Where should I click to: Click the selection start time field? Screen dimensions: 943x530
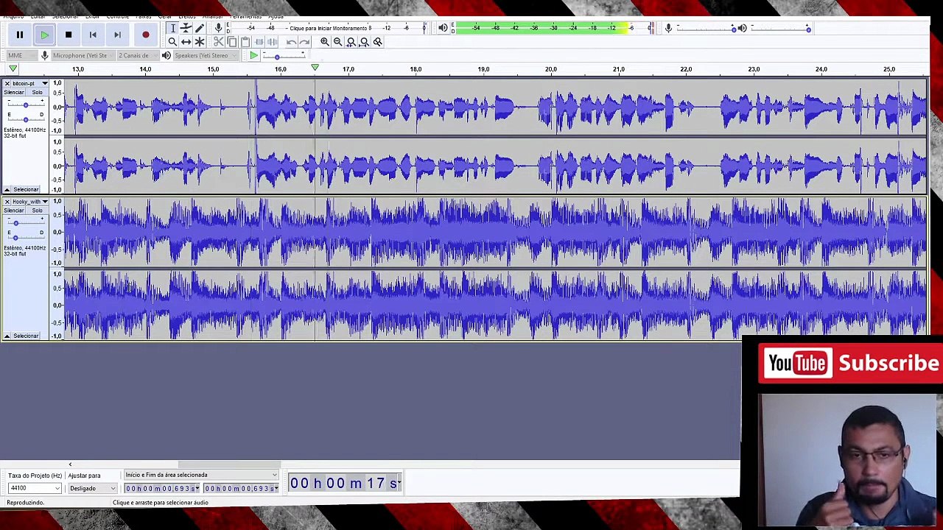pyautogui.click(x=162, y=489)
